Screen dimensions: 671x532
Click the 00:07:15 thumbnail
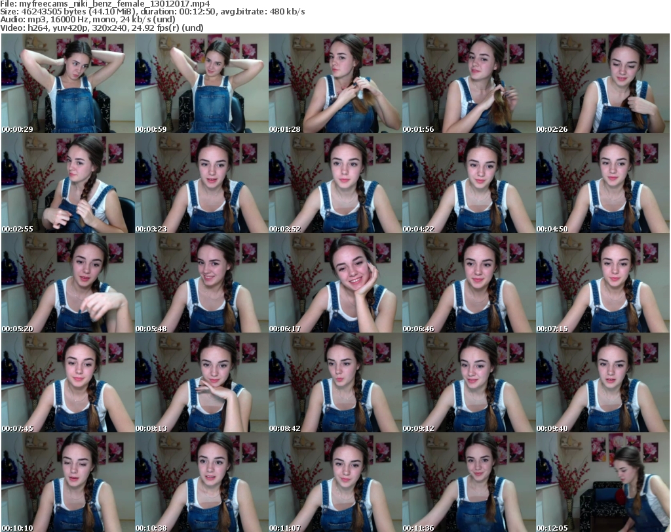click(x=603, y=283)
